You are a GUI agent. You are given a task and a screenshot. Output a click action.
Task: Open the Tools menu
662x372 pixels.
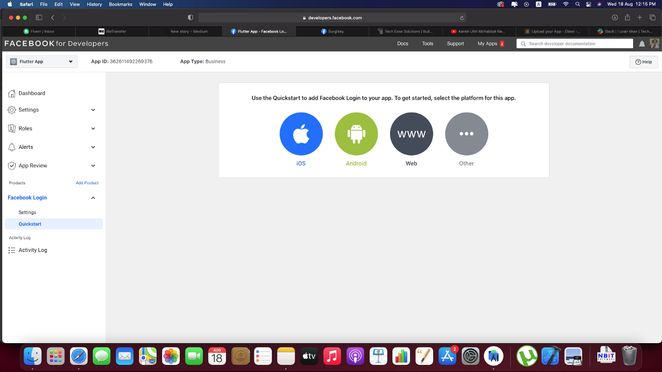(x=427, y=43)
